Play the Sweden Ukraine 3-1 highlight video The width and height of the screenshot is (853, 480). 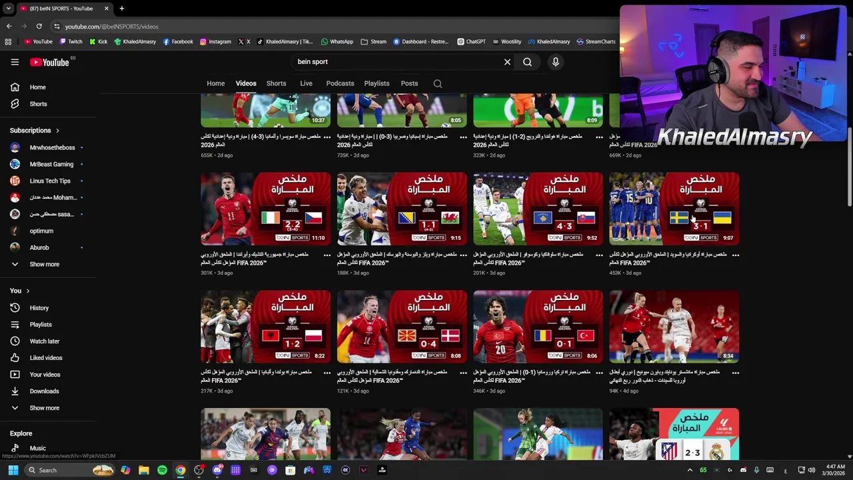pos(674,209)
